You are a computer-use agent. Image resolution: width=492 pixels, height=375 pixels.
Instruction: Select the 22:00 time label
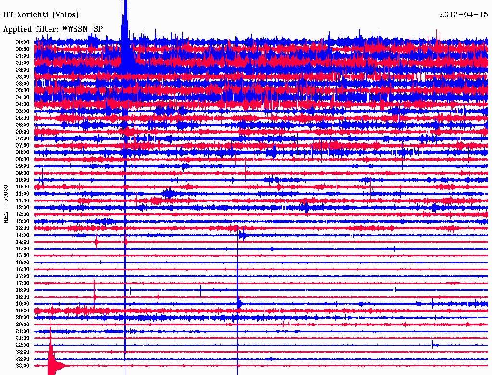point(23,345)
